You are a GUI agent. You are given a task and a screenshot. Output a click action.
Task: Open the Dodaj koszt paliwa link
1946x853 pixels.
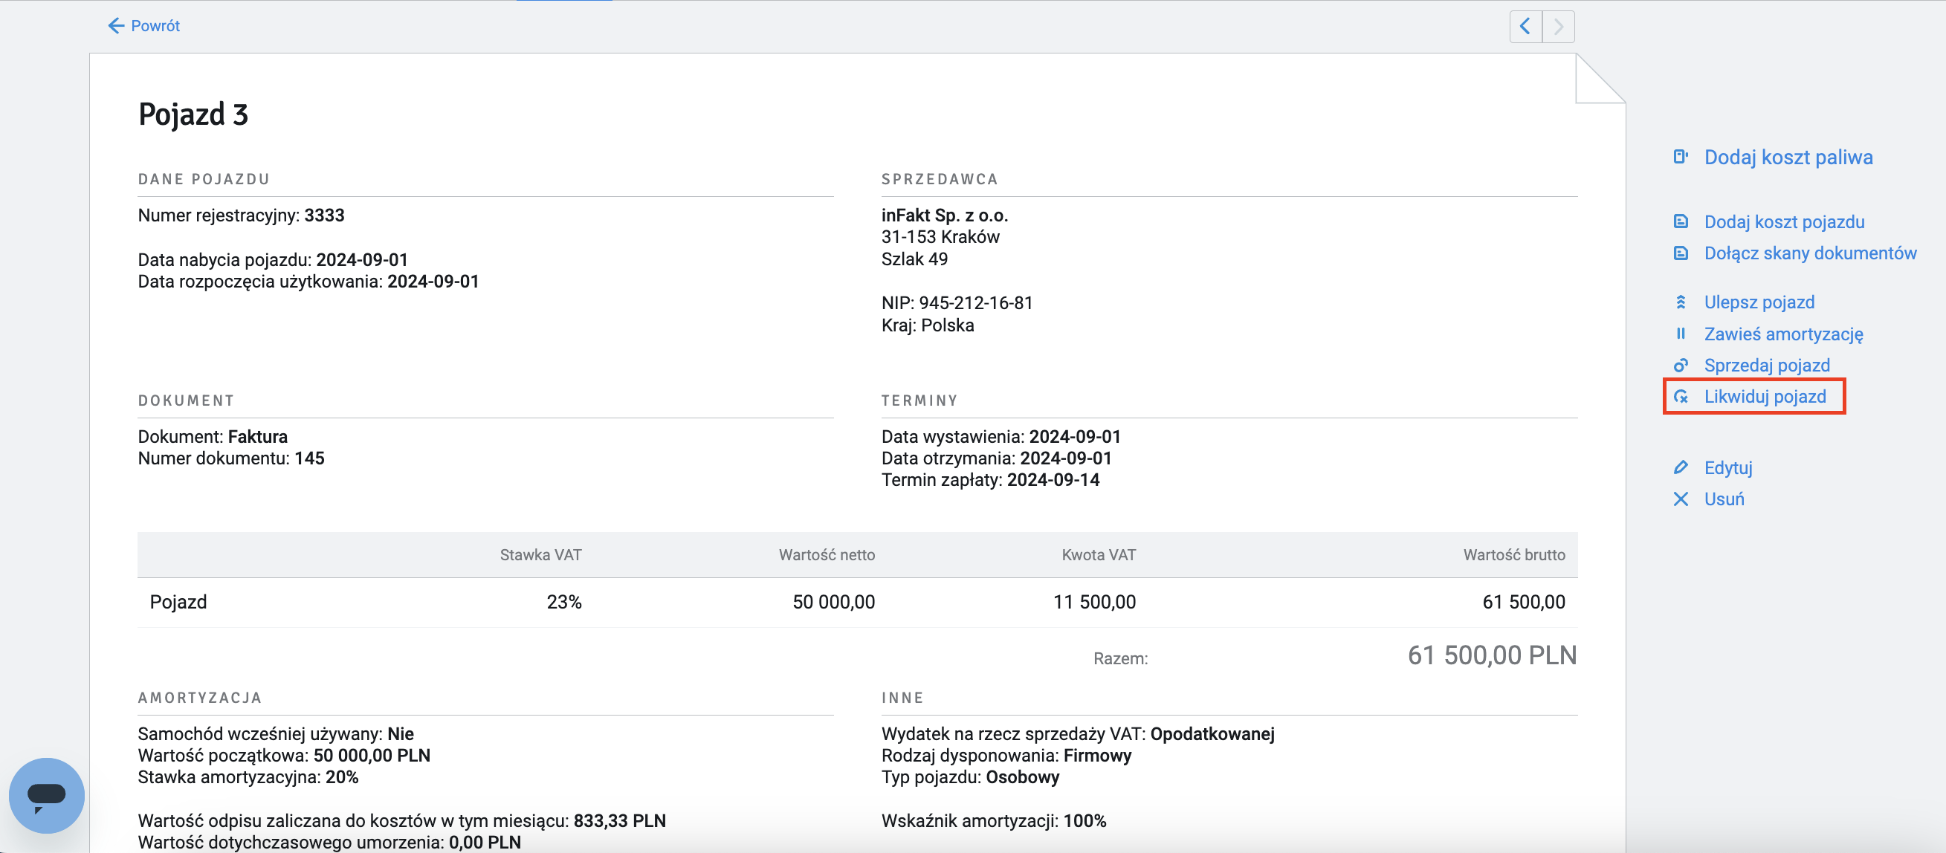(x=1788, y=157)
